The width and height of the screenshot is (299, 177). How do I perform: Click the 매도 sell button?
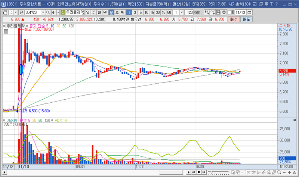[246, 19]
